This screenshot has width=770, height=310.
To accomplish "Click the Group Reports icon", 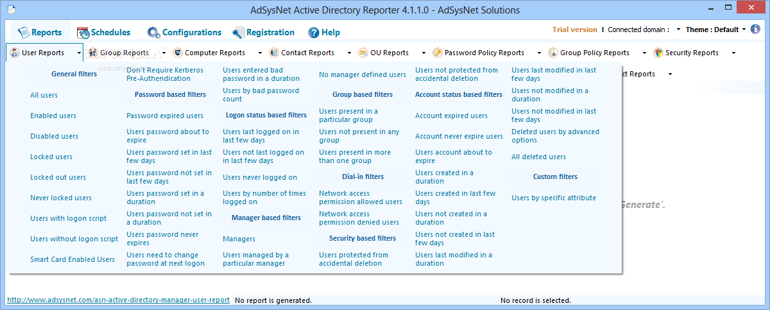I will pyautogui.click(x=94, y=53).
